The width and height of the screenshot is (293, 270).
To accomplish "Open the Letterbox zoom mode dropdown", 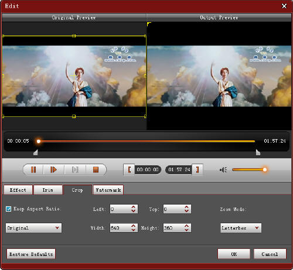I will 241,228.
